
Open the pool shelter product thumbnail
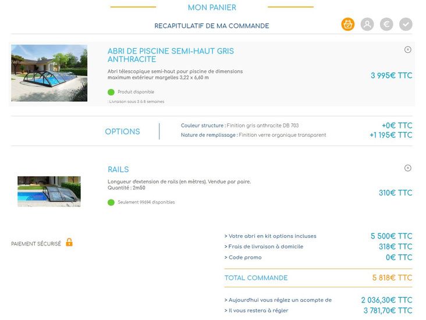(x=49, y=73)
